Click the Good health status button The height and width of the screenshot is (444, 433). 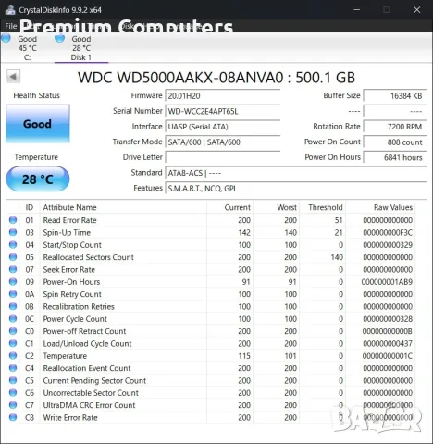pos(38,124)
